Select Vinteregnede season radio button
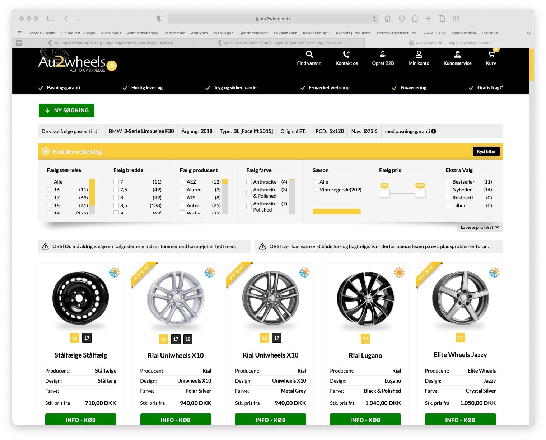The image size is (546, 440). click(x=316, y=190)
